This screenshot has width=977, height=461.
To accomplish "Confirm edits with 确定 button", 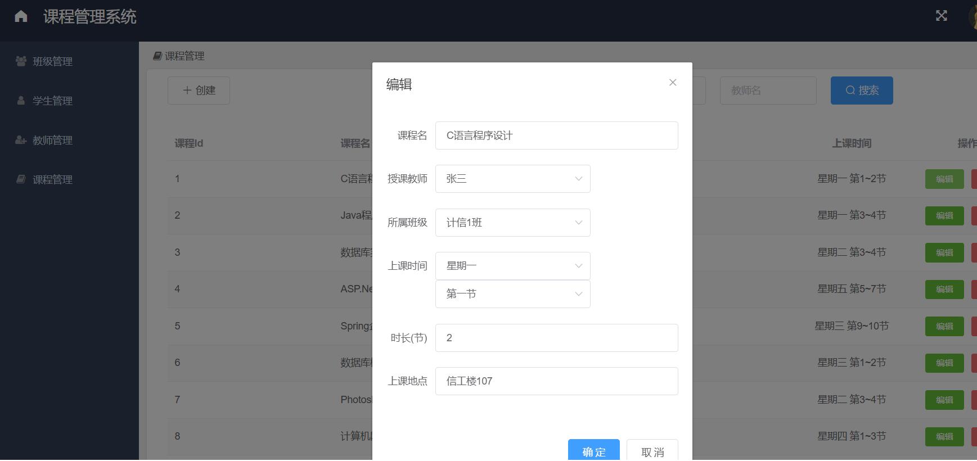I will pyautogui.click(x=593, y=450).
